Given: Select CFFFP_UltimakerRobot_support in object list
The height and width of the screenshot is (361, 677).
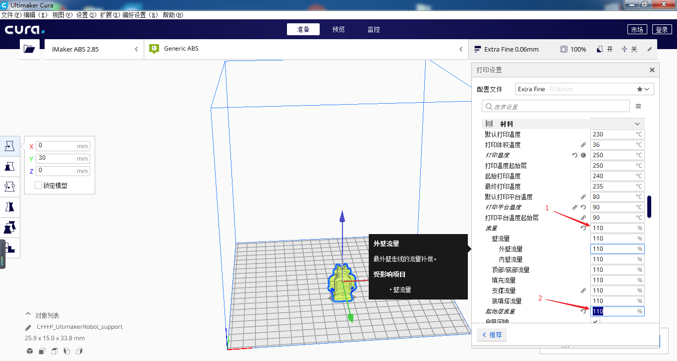Looking at the screenshot, I should (x=79, y=327).
